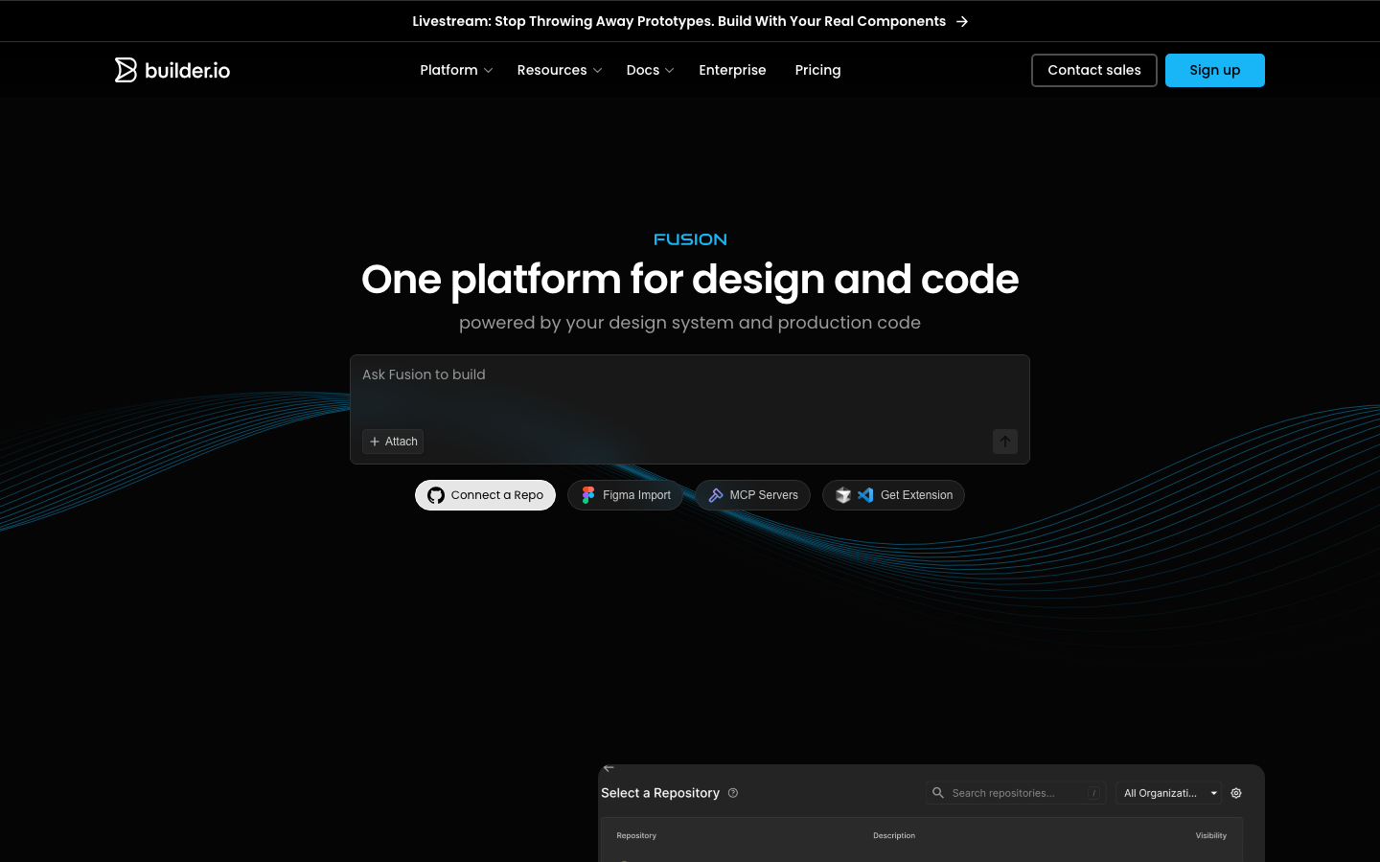The height and width of the screenshot is (862, 1380).
Task: Expand the Resources dropdown
Action: [560, 70]
